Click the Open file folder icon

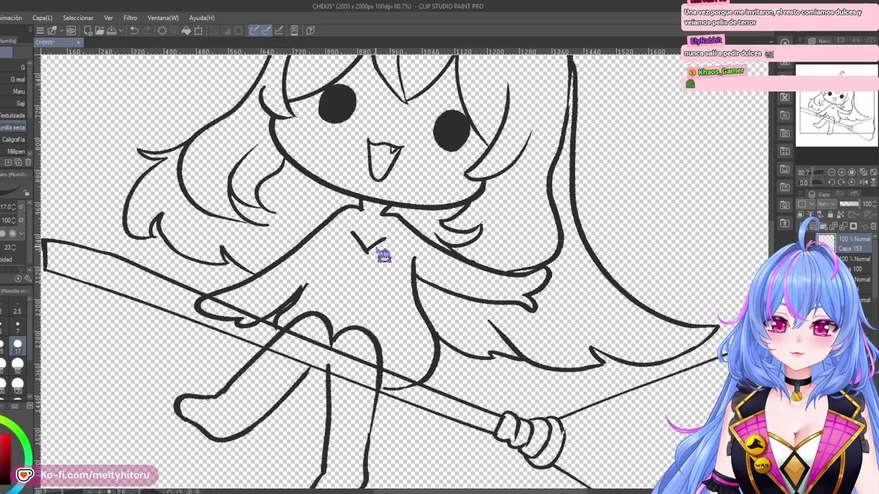[100, 30]
